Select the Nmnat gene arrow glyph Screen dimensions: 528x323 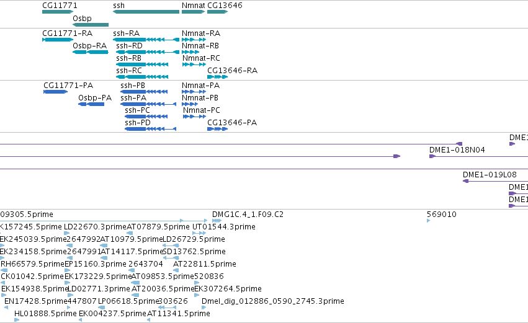(193, 12)
